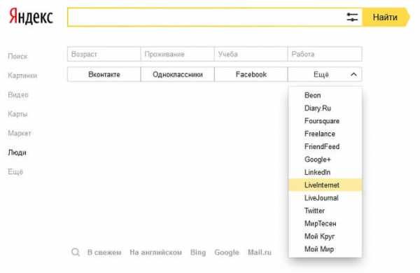Viewport: 420px width, 273px height.
Task: Click the На английском link
Action: 156,253
